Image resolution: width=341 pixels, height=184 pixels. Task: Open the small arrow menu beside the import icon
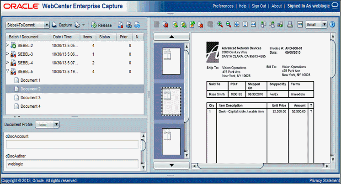click(84, 25)
